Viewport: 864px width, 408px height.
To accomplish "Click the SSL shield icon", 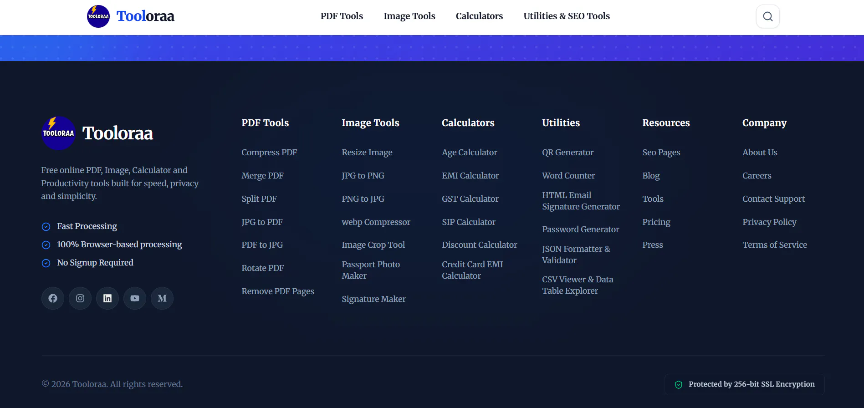I will coord(679,384).
